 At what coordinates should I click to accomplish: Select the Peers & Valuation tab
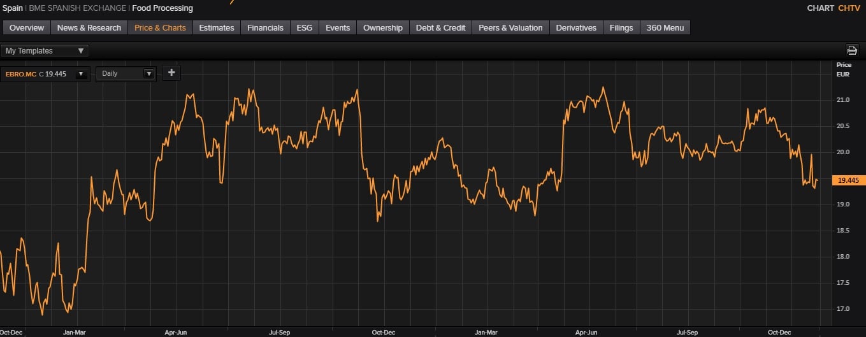(x=510, y=27)
